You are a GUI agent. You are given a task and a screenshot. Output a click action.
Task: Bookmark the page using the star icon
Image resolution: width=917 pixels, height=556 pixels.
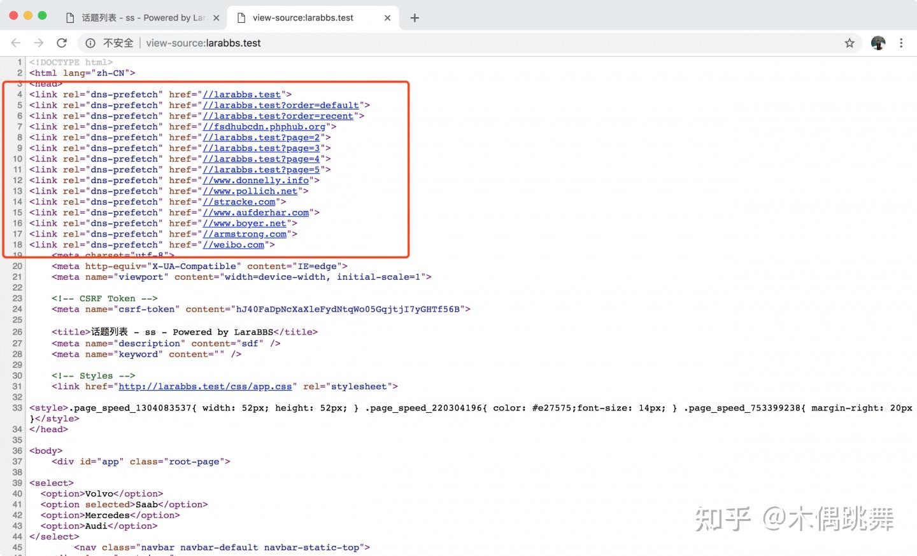pos(849,43)
